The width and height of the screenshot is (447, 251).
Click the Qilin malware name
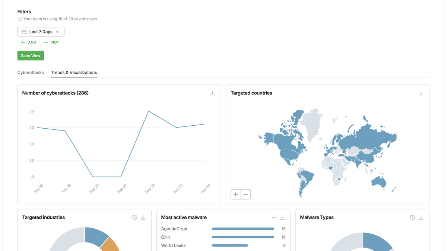tap(166, 237)
